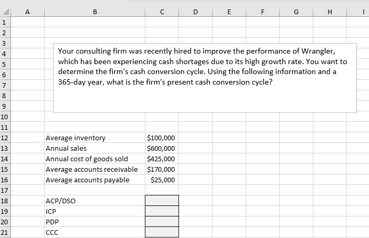Click the 'Average accounts payable' cell
369x238 pixels.
point(94,180)
